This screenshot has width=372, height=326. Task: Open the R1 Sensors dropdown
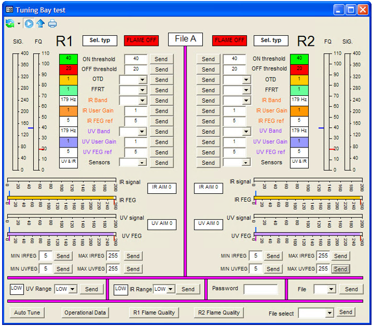click(142, 163)
